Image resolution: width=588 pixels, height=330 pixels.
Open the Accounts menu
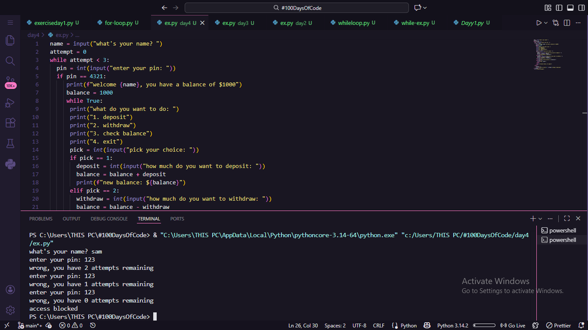(x=9, y=289)
